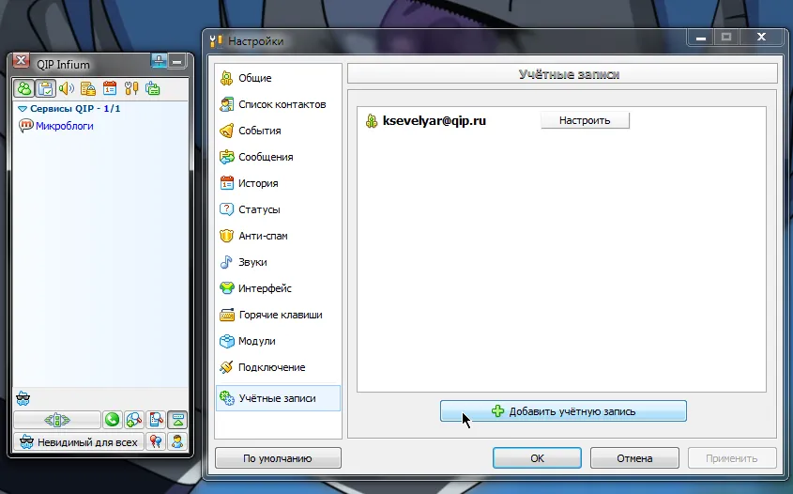Pin the QIP Infium window on top
The width and height of the screenshot is (793, 494).
click(160, 61)
